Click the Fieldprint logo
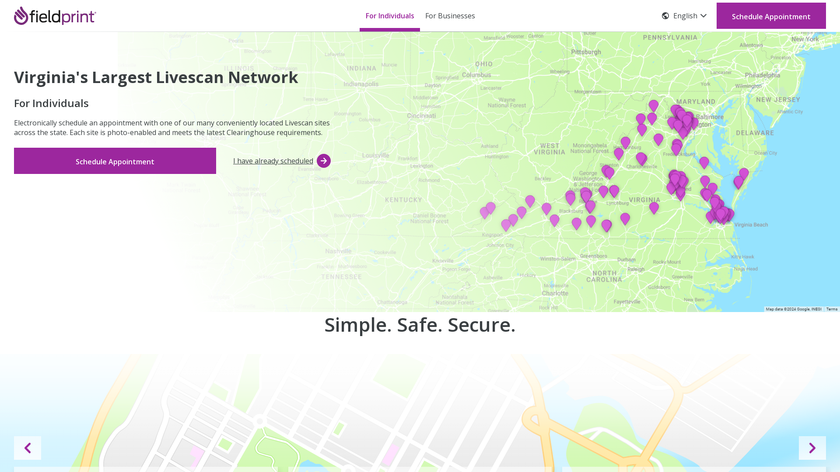The image size is (840, 472). (x=55, y=16)
